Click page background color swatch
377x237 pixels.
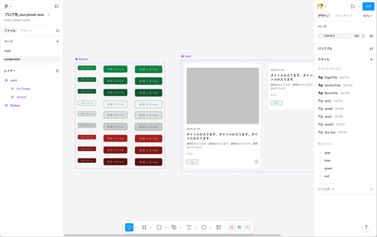point(321,36)
